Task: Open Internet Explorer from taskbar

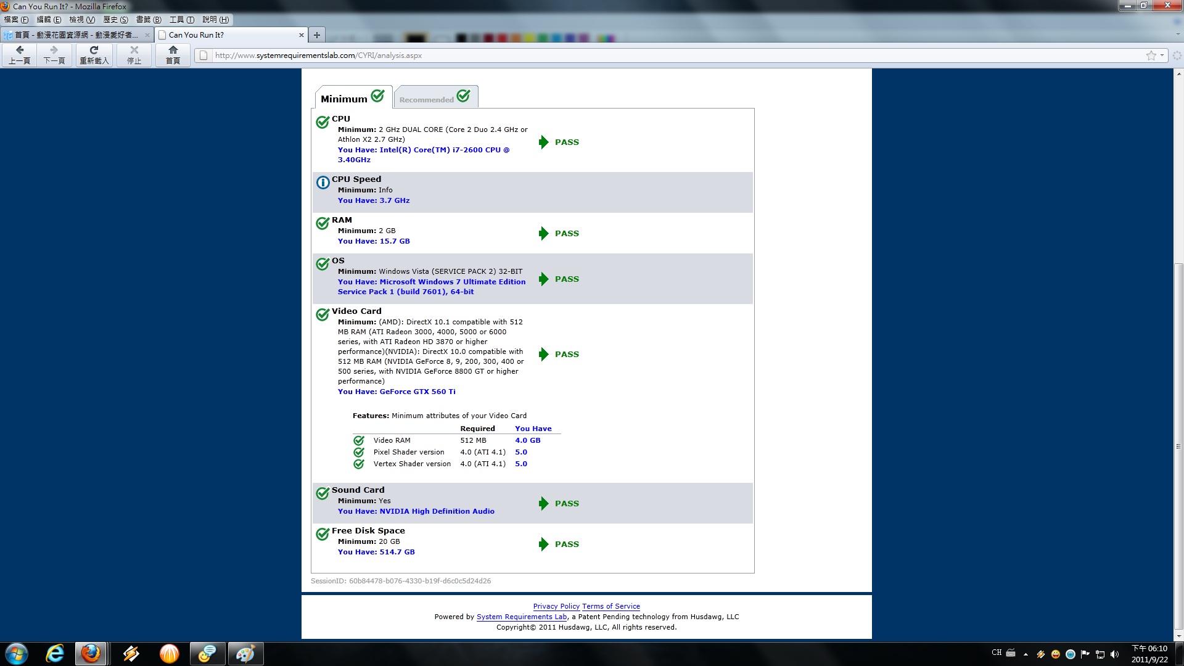Action: pos(55,653)
